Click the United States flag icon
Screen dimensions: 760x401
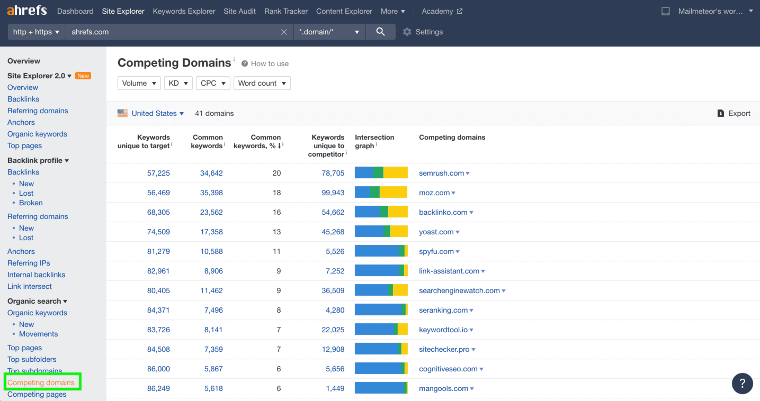point(123,113)
